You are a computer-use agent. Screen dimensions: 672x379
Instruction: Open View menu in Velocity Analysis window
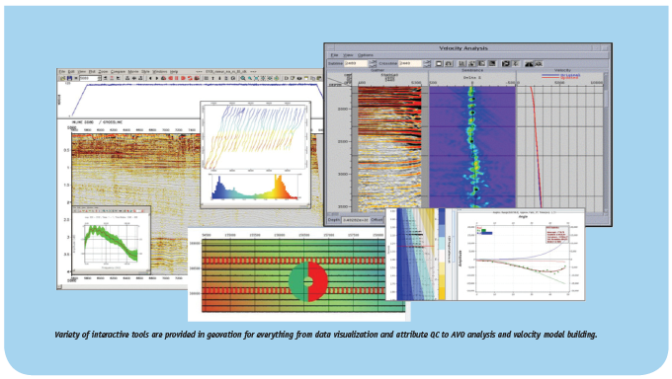pyautogui.click(x=348, y=55)
